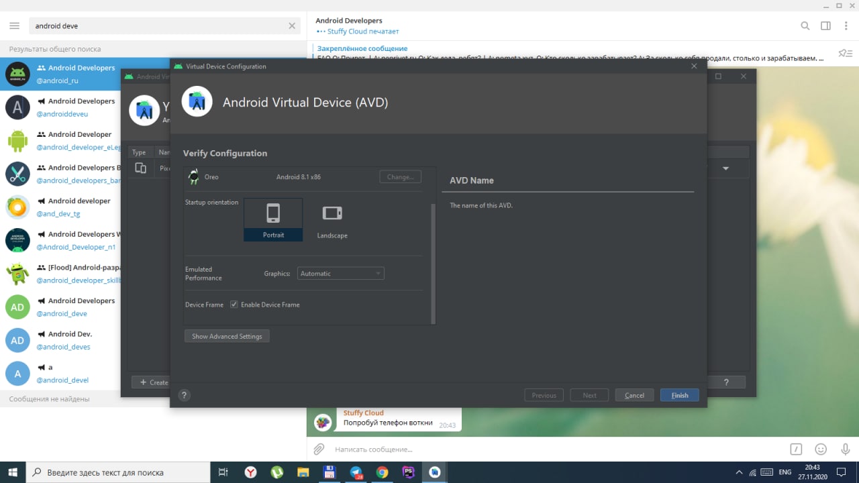The image size is (859, 483).
Task: Click the Next wizard button
Action: click(x=589, y=395)
